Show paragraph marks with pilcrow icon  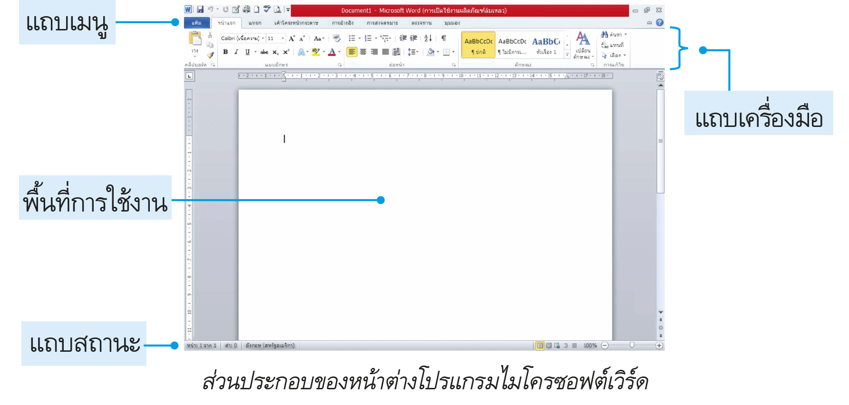click(x=444, y=39)
